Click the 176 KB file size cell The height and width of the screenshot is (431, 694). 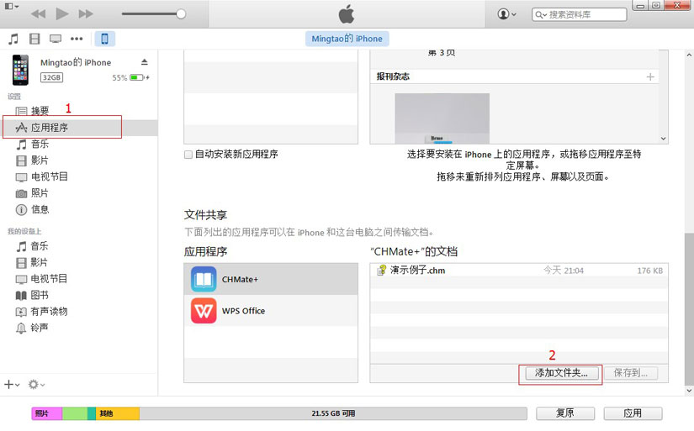pos(649,271)
